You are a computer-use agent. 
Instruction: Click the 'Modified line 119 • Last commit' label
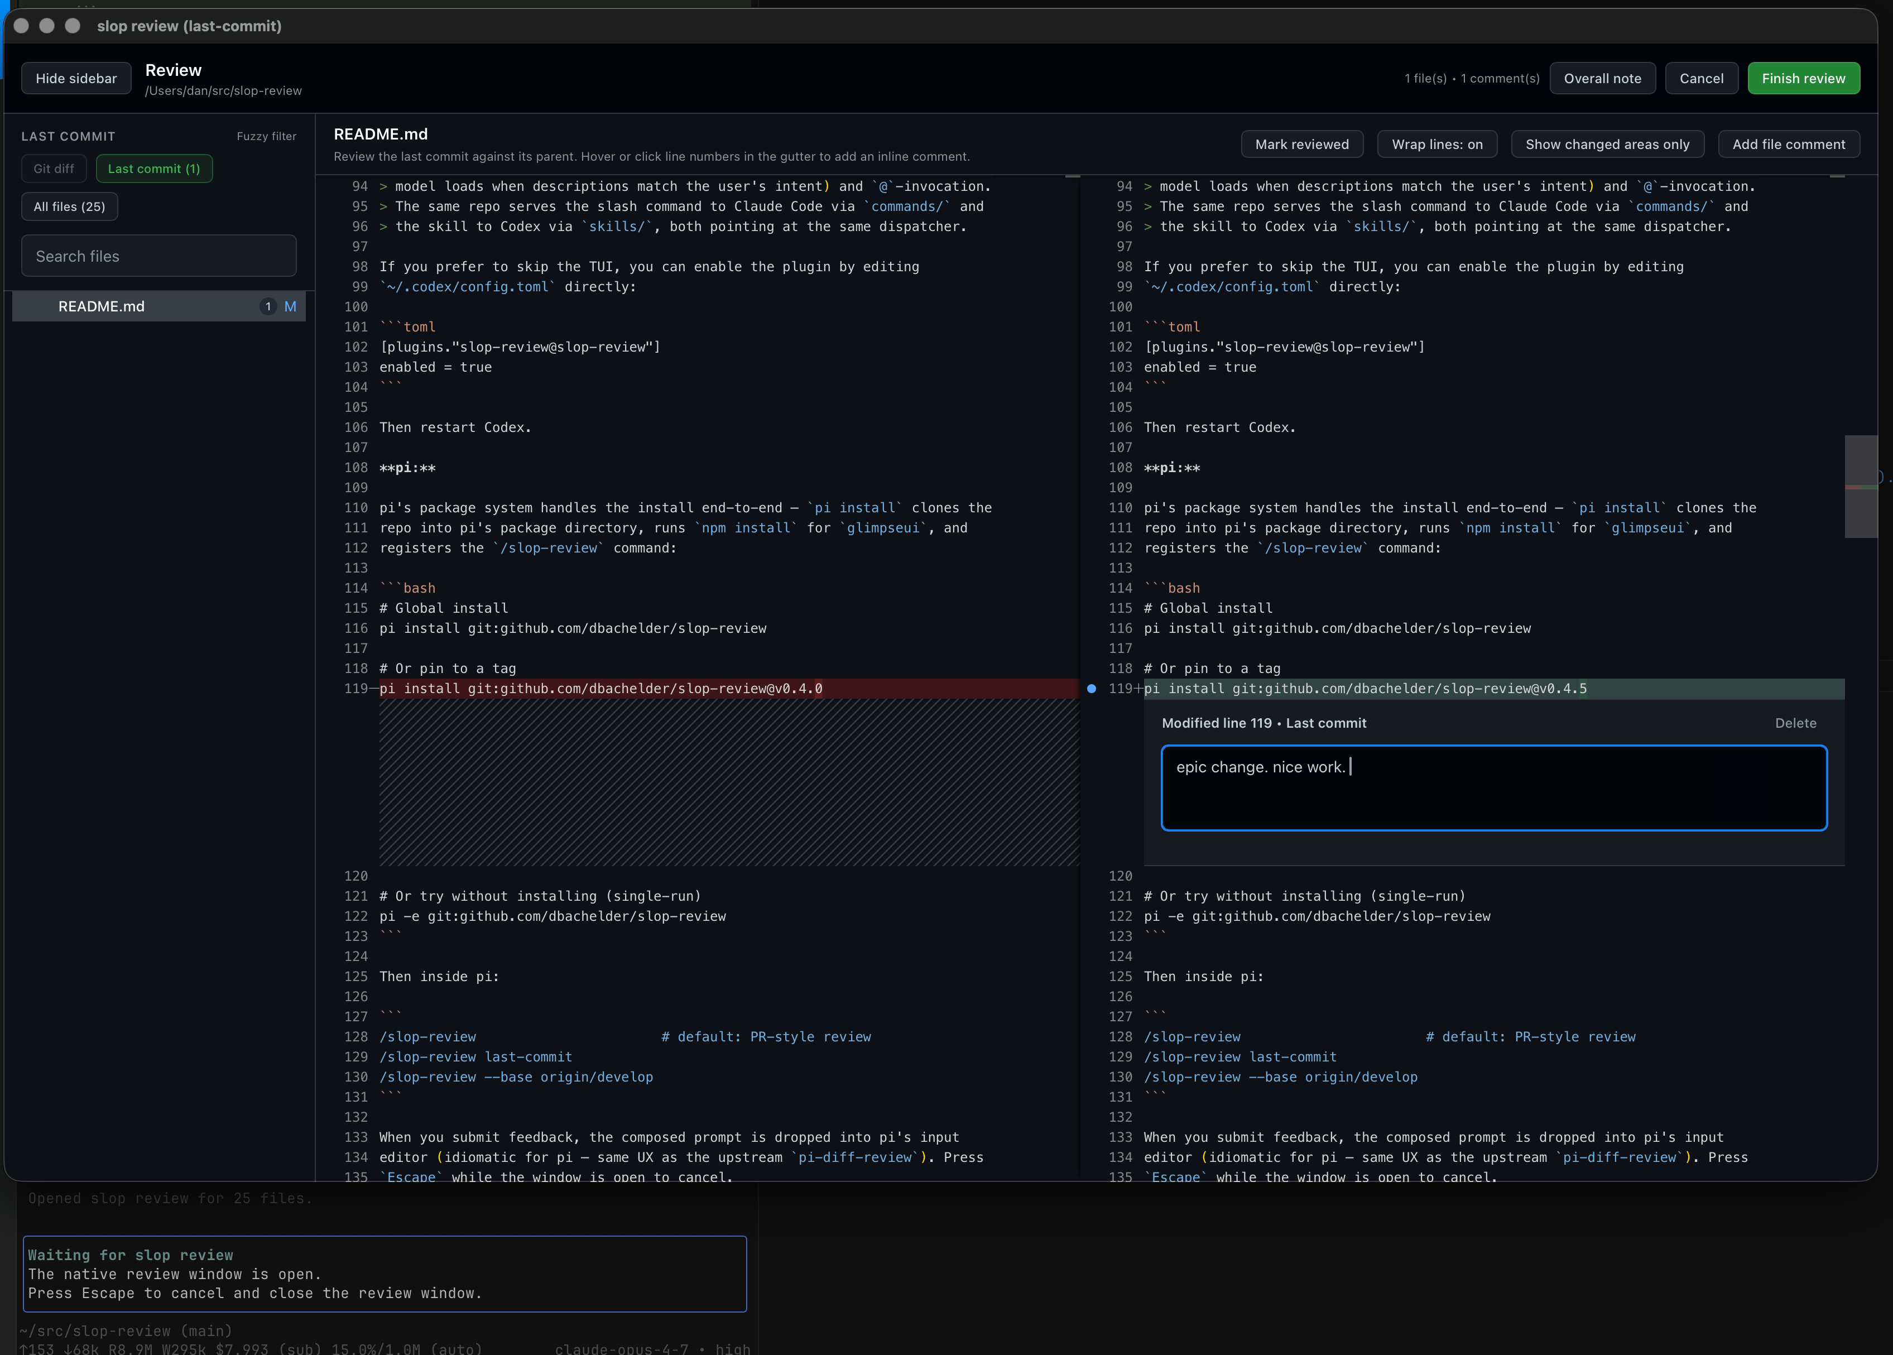tap(1263, 723)
